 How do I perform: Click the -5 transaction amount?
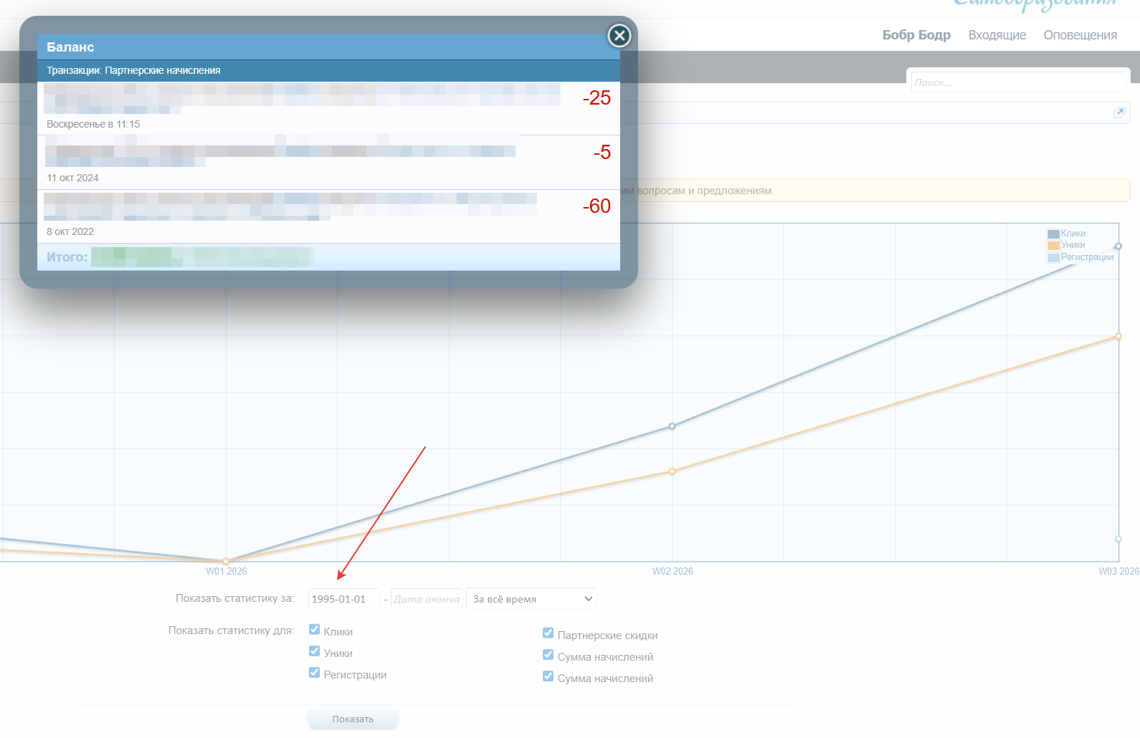click(x=602, y=152)
